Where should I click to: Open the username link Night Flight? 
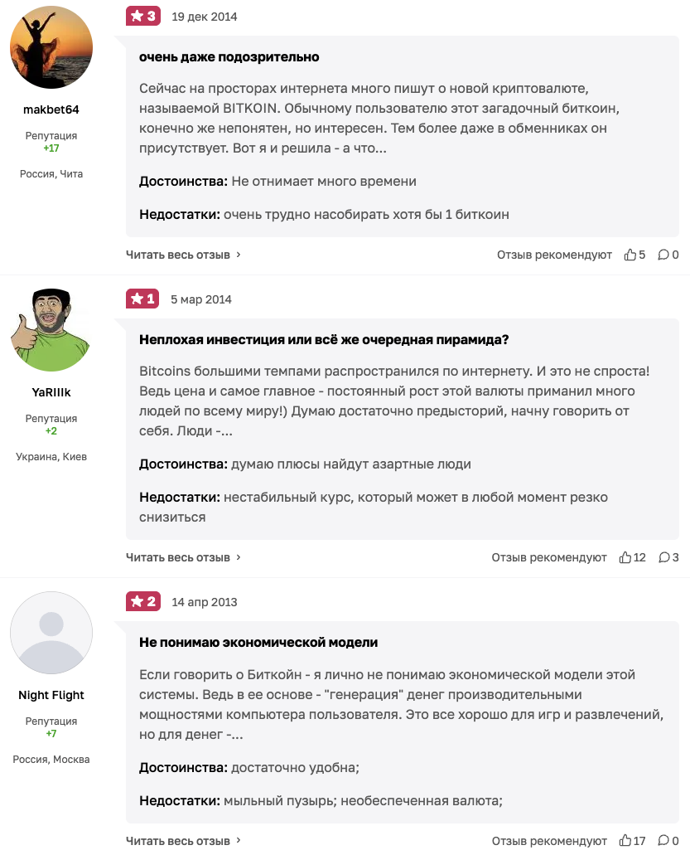coord(51,695)
